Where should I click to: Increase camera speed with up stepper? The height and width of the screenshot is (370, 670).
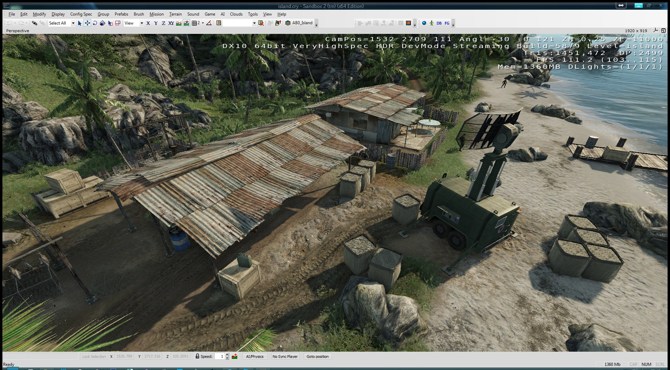coord(227,355)
